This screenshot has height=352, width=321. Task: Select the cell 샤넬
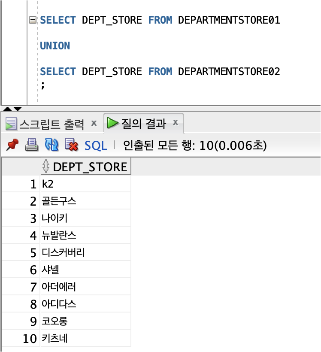click(x=85, y=270)
